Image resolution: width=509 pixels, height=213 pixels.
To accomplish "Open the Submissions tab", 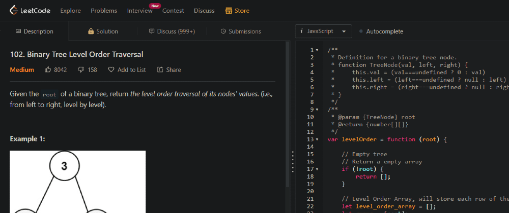I will [241, 31].
